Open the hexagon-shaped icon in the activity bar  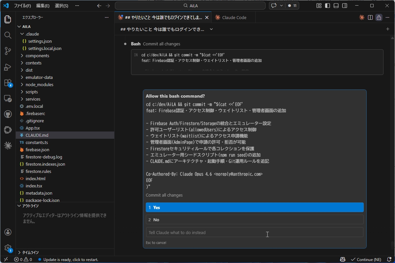8,130
